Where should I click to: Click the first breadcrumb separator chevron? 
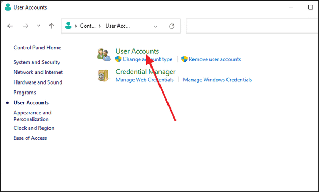point(75,26)
